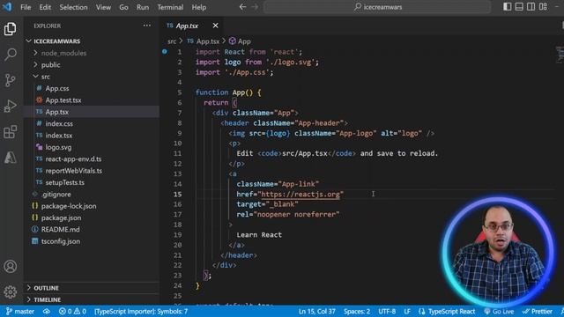Toggle the secondary side bar layout icon
Image resolution: width=564 pixels, height=317 pixels.
click(x=531, y=6)
